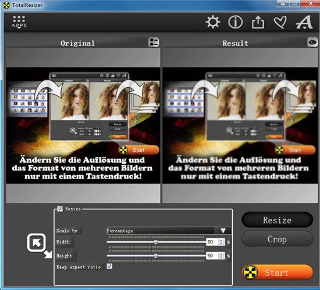The height and width of the screenshot is (290, 320).
Task: Open file list icon next to Original
Action: pos(154,42)
